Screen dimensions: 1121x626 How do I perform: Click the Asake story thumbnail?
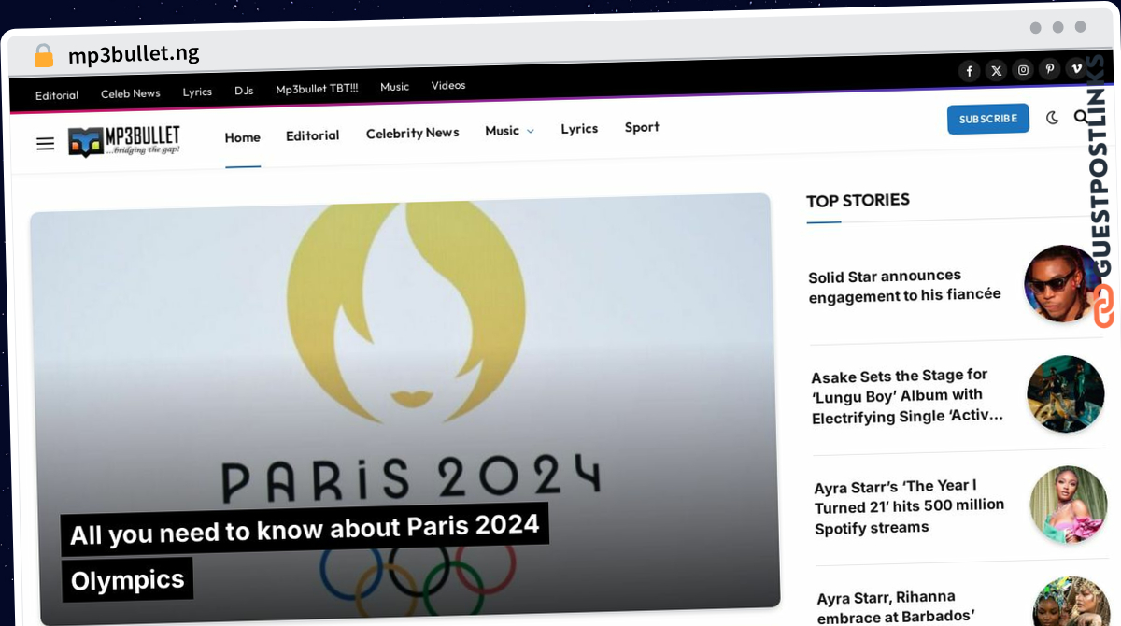(x=1066, y=394)
